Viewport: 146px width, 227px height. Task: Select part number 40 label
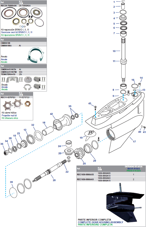click(140, 132)
